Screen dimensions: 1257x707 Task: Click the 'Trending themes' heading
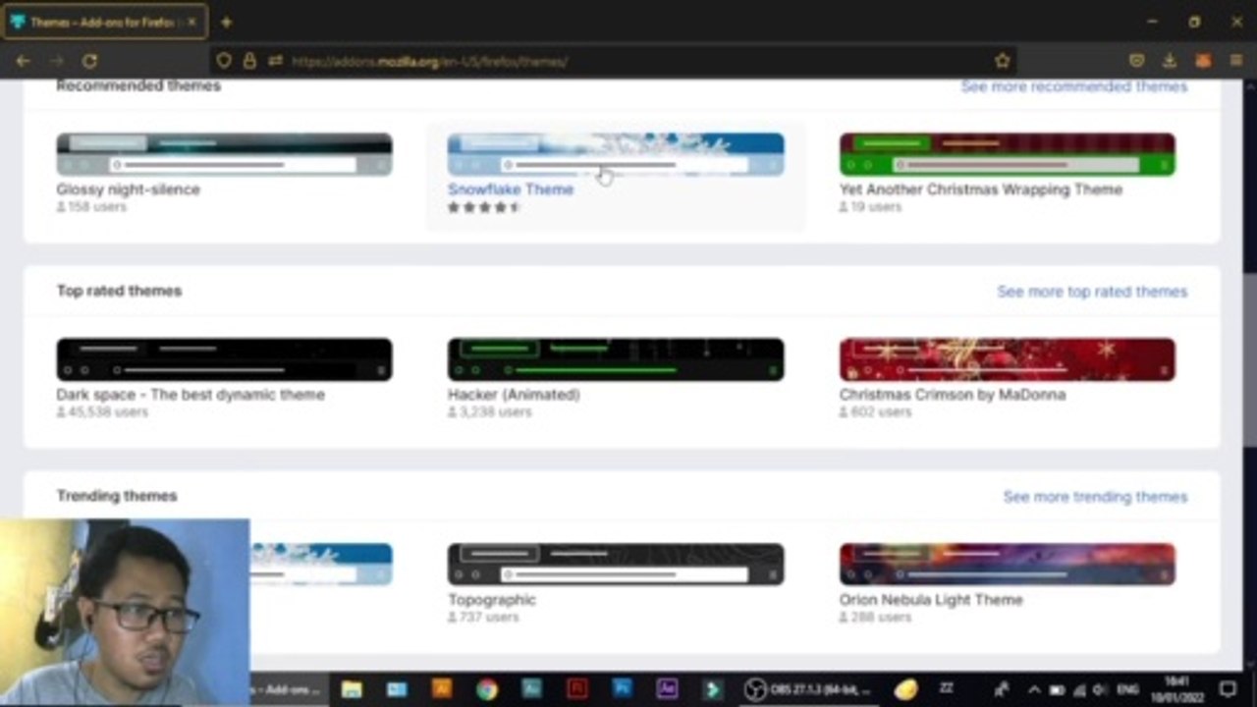[117, 496]
